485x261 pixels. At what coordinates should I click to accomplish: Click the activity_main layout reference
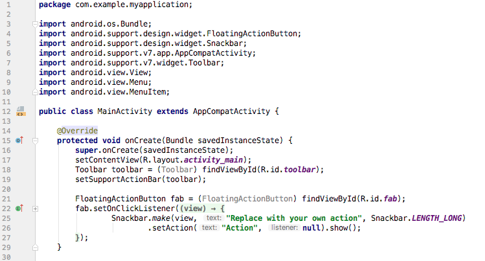pos(214,160)
